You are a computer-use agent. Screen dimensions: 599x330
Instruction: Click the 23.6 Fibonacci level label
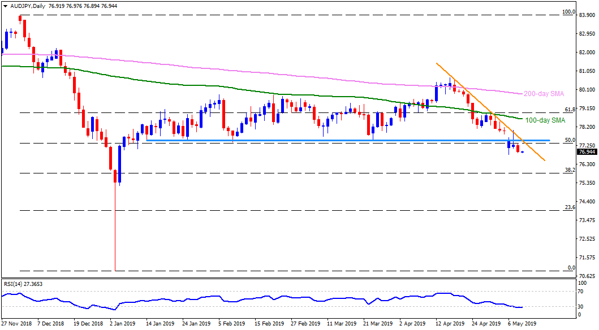tap(570, 207)
